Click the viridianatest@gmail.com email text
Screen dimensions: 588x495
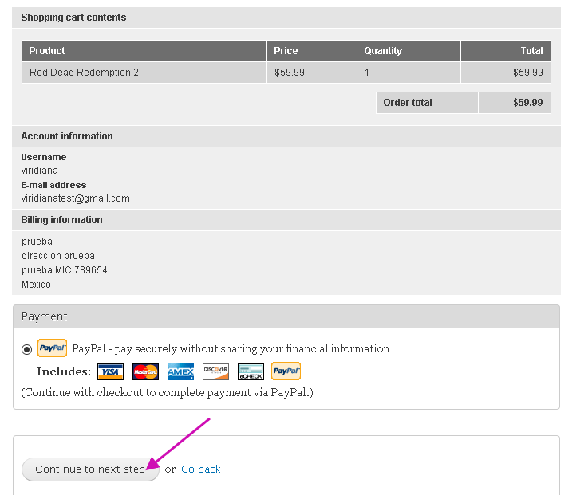tap(75, 198)
